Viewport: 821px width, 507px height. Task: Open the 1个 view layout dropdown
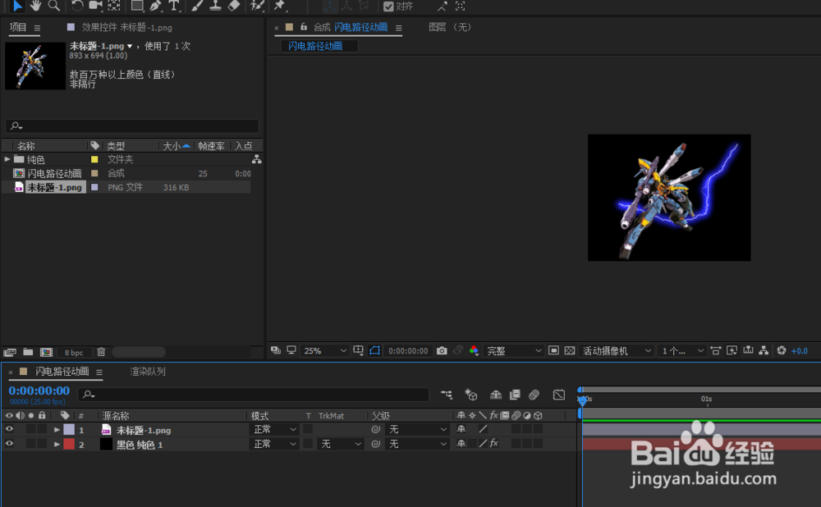coord(683,350)
